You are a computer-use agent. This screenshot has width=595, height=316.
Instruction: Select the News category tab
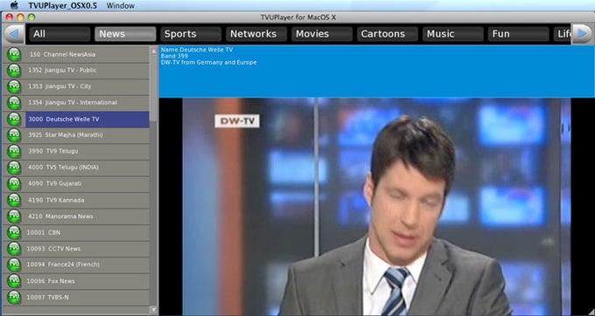pyautogui.click(x=125, y=34)
